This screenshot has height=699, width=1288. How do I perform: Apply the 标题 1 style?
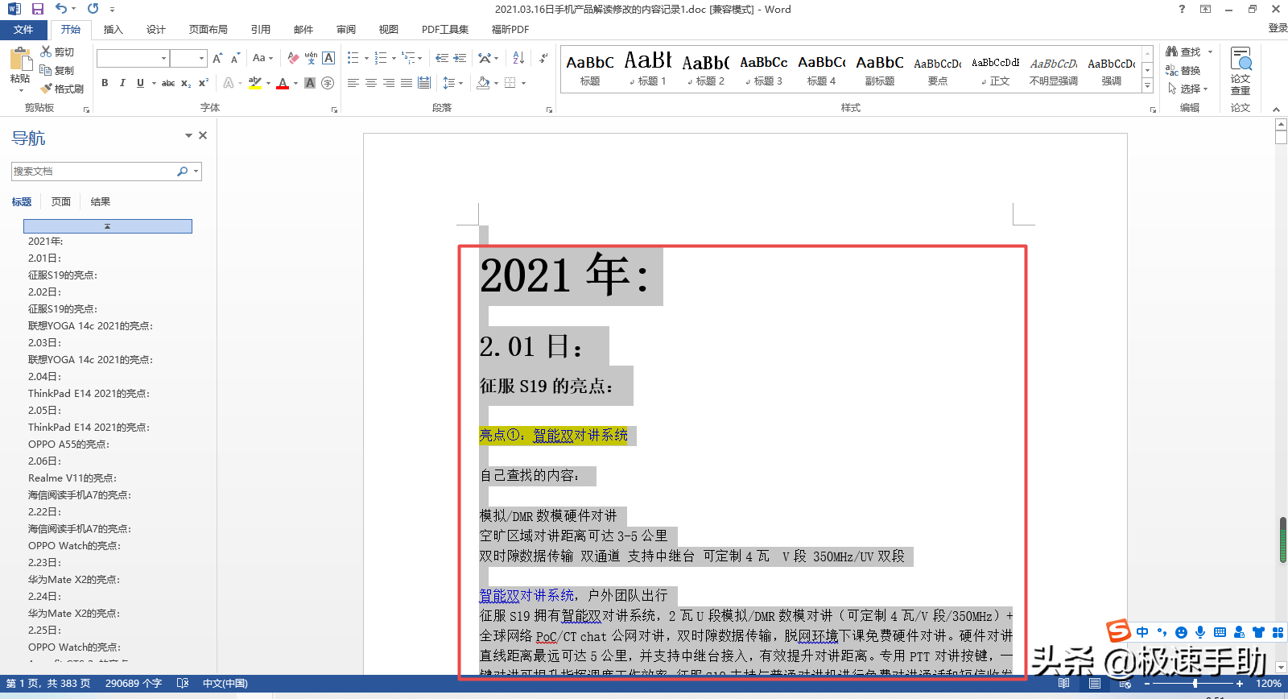tap(648, 68)
